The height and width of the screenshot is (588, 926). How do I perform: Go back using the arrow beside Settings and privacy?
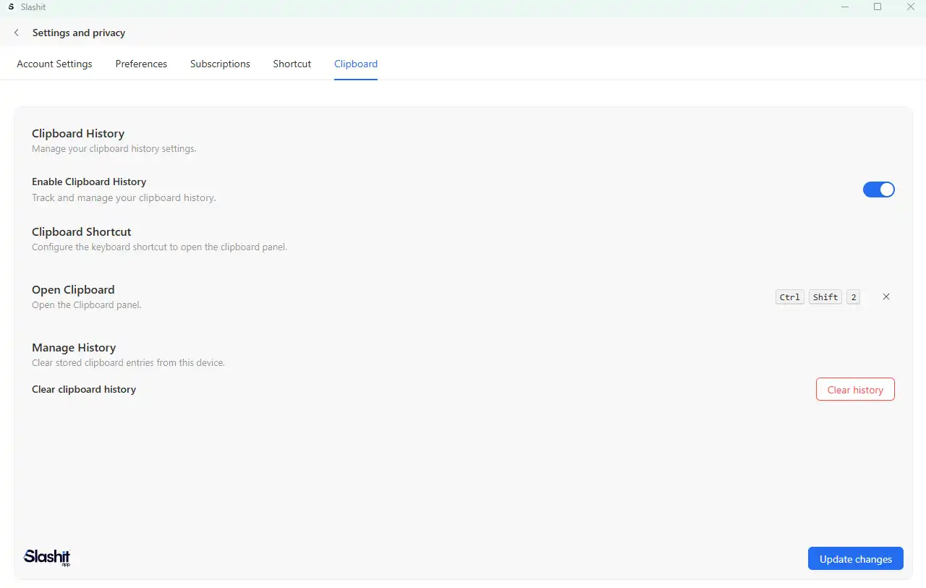17,33
